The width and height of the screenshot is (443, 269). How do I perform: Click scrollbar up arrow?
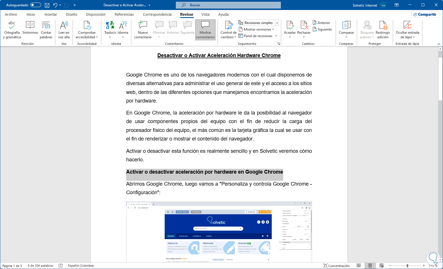click(x=440, y=49)
